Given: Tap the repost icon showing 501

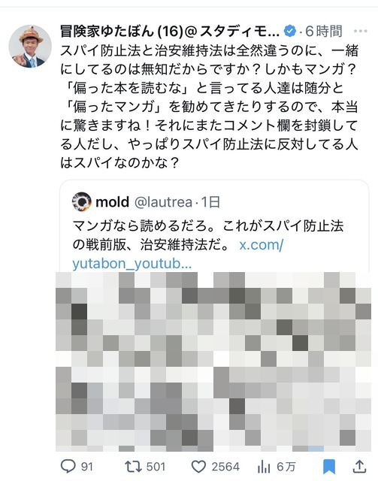Looking at the screenshot, I should 134,467.
